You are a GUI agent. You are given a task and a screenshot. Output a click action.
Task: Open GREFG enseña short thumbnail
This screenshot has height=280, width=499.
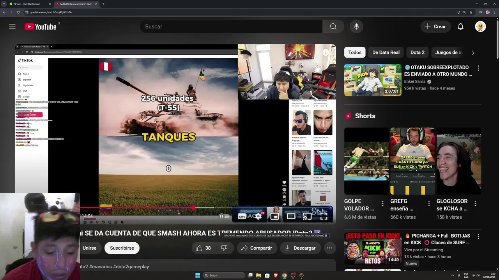pos(413,161)
